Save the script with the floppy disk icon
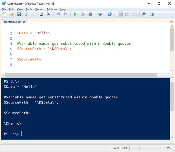175x152 pixels. (x=19, y=14)
